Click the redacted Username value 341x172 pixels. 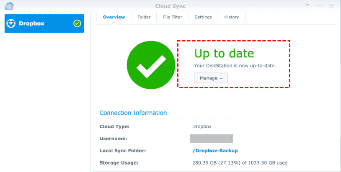[212, 139]
